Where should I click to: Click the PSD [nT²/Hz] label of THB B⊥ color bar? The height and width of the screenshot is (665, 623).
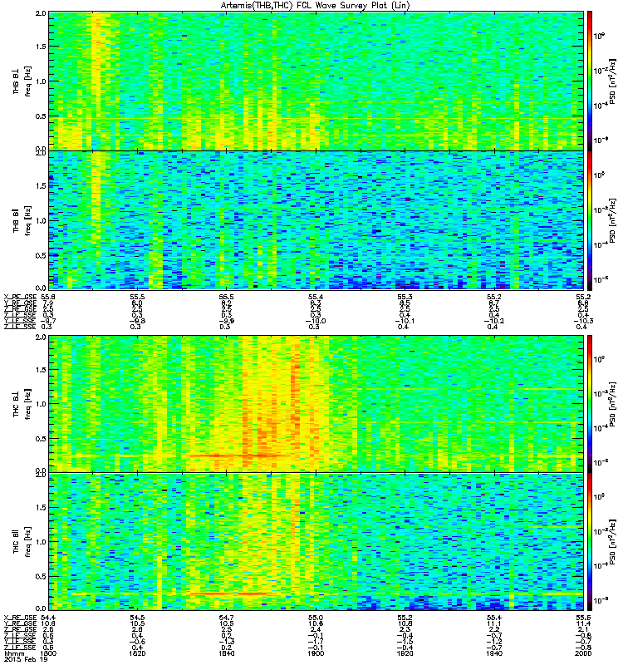coord(612,81)
